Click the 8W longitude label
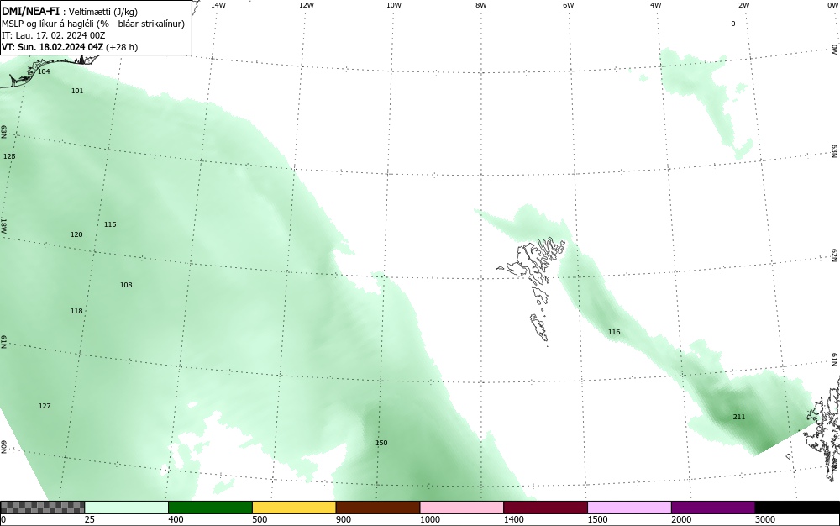Image resolution: width=840 pixels, height=526 pixels. tap(481, 5)
